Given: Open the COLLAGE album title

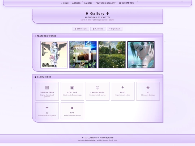Looking at the screenshot, I should point(72,93).
